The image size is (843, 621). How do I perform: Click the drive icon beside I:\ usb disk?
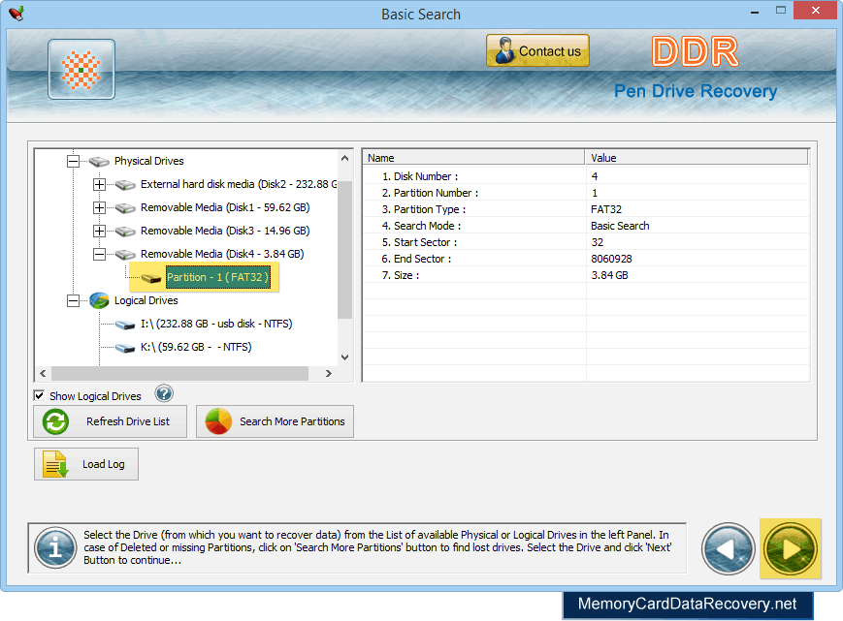pyautogui.click(x=125, y=325)
